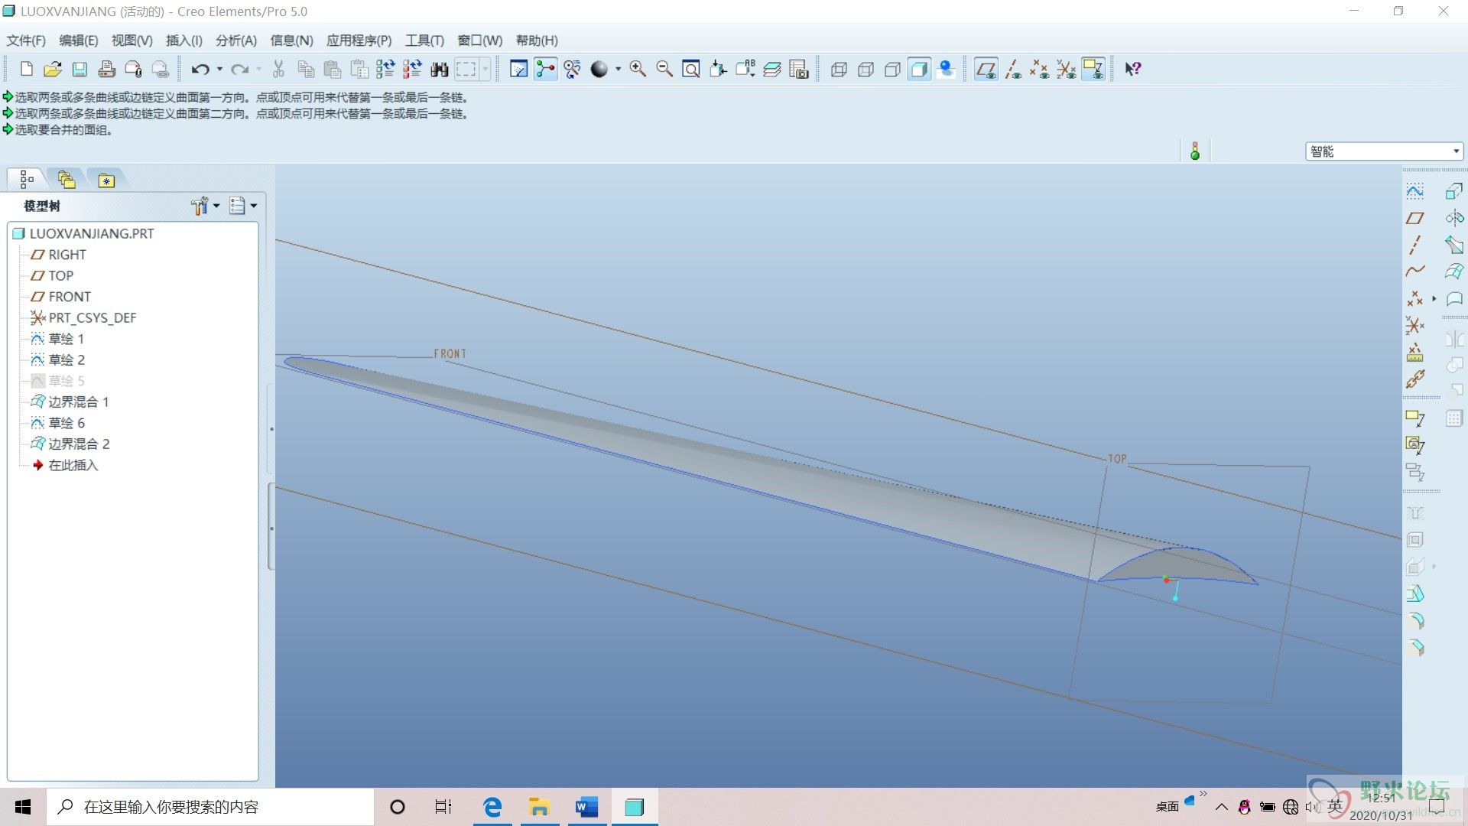
Task: Switch display to shading mode
Action: [919, 70]
